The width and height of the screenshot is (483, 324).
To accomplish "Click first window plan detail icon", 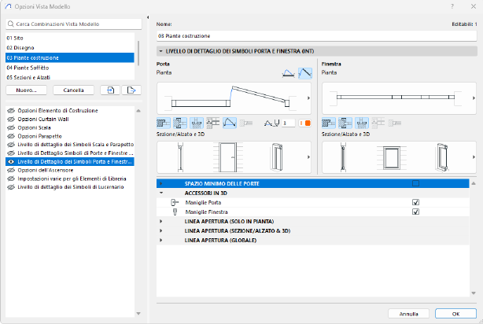I will click(330, 123).
